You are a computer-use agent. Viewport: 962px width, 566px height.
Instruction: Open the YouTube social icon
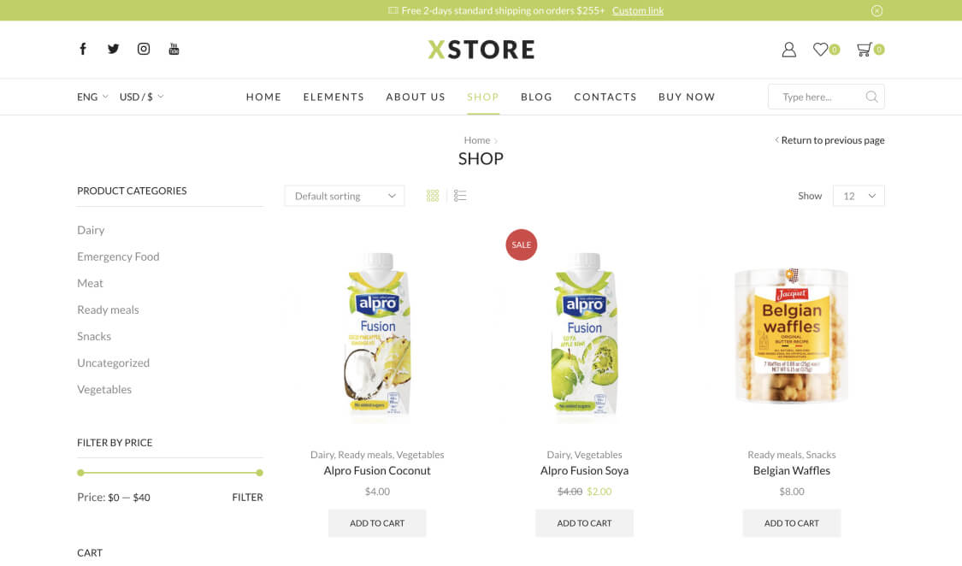(x=174, y=49)
